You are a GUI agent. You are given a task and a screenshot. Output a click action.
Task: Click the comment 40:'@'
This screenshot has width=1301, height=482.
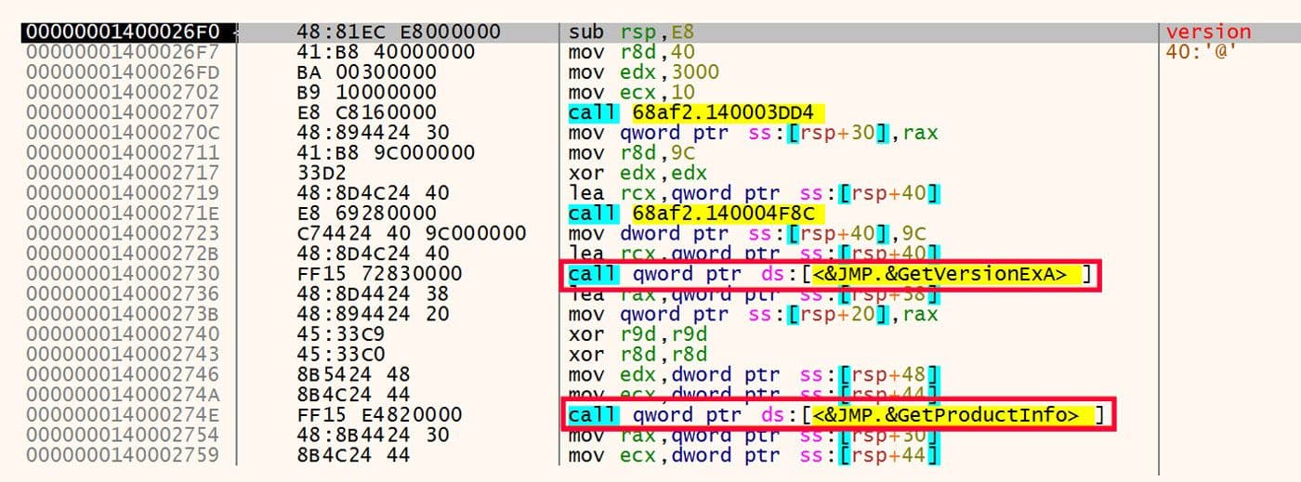(x=1200, y=52)
